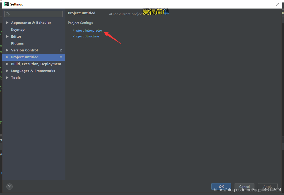The width and height of the screenshot is (284, 195).
Task: Click the settings search input field
Action: [x=33, y=14]
